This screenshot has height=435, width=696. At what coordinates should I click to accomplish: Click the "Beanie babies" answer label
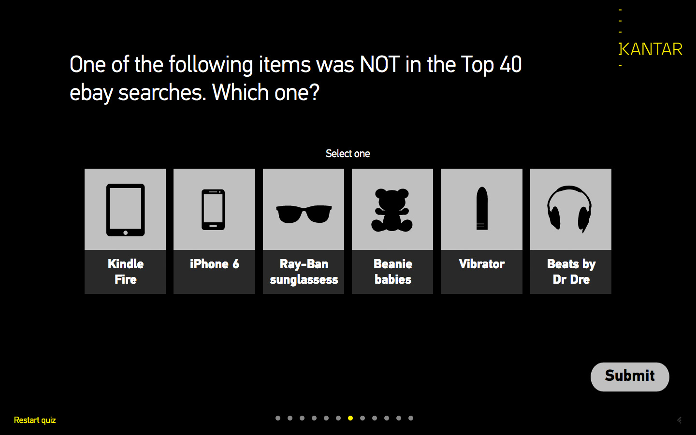coord(392,272)
